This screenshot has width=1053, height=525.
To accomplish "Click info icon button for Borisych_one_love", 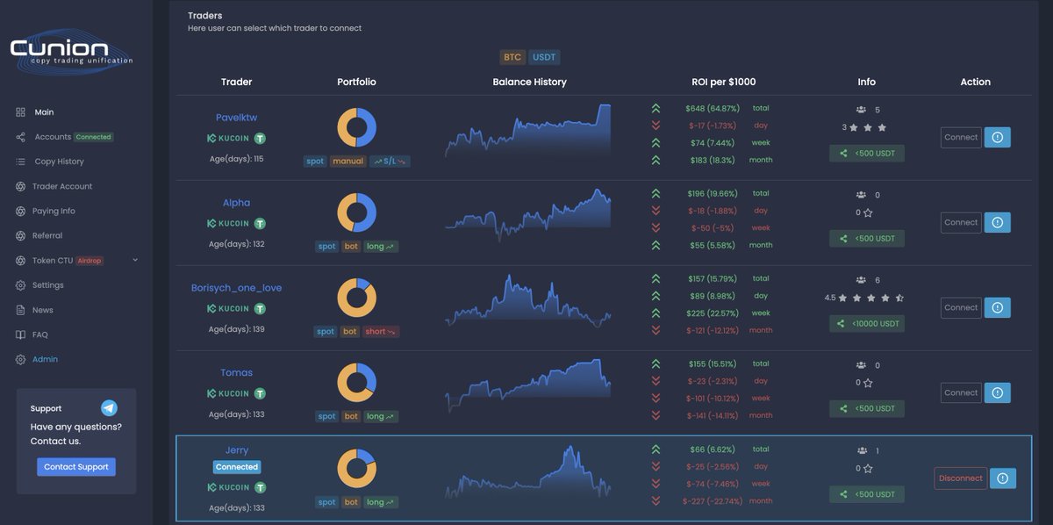I will point(998,307).
